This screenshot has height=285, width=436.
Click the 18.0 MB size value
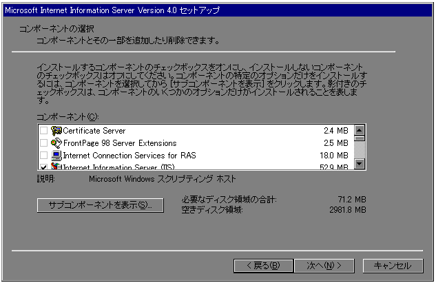(x=334, y=156)
